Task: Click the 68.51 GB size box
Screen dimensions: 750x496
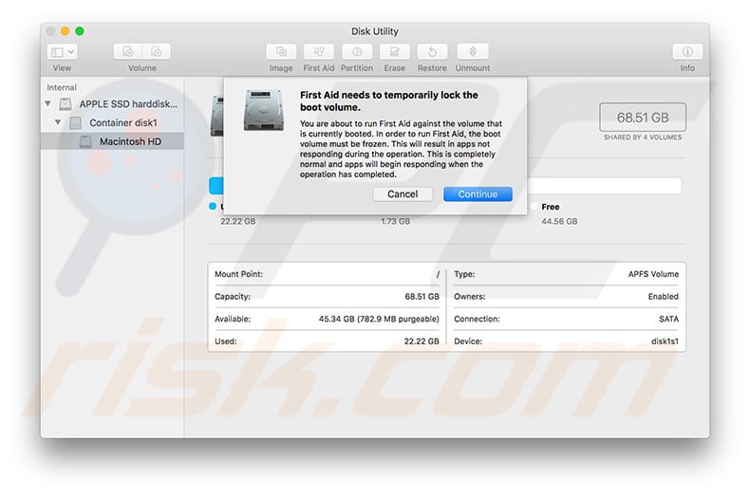Action: (643, 117)
